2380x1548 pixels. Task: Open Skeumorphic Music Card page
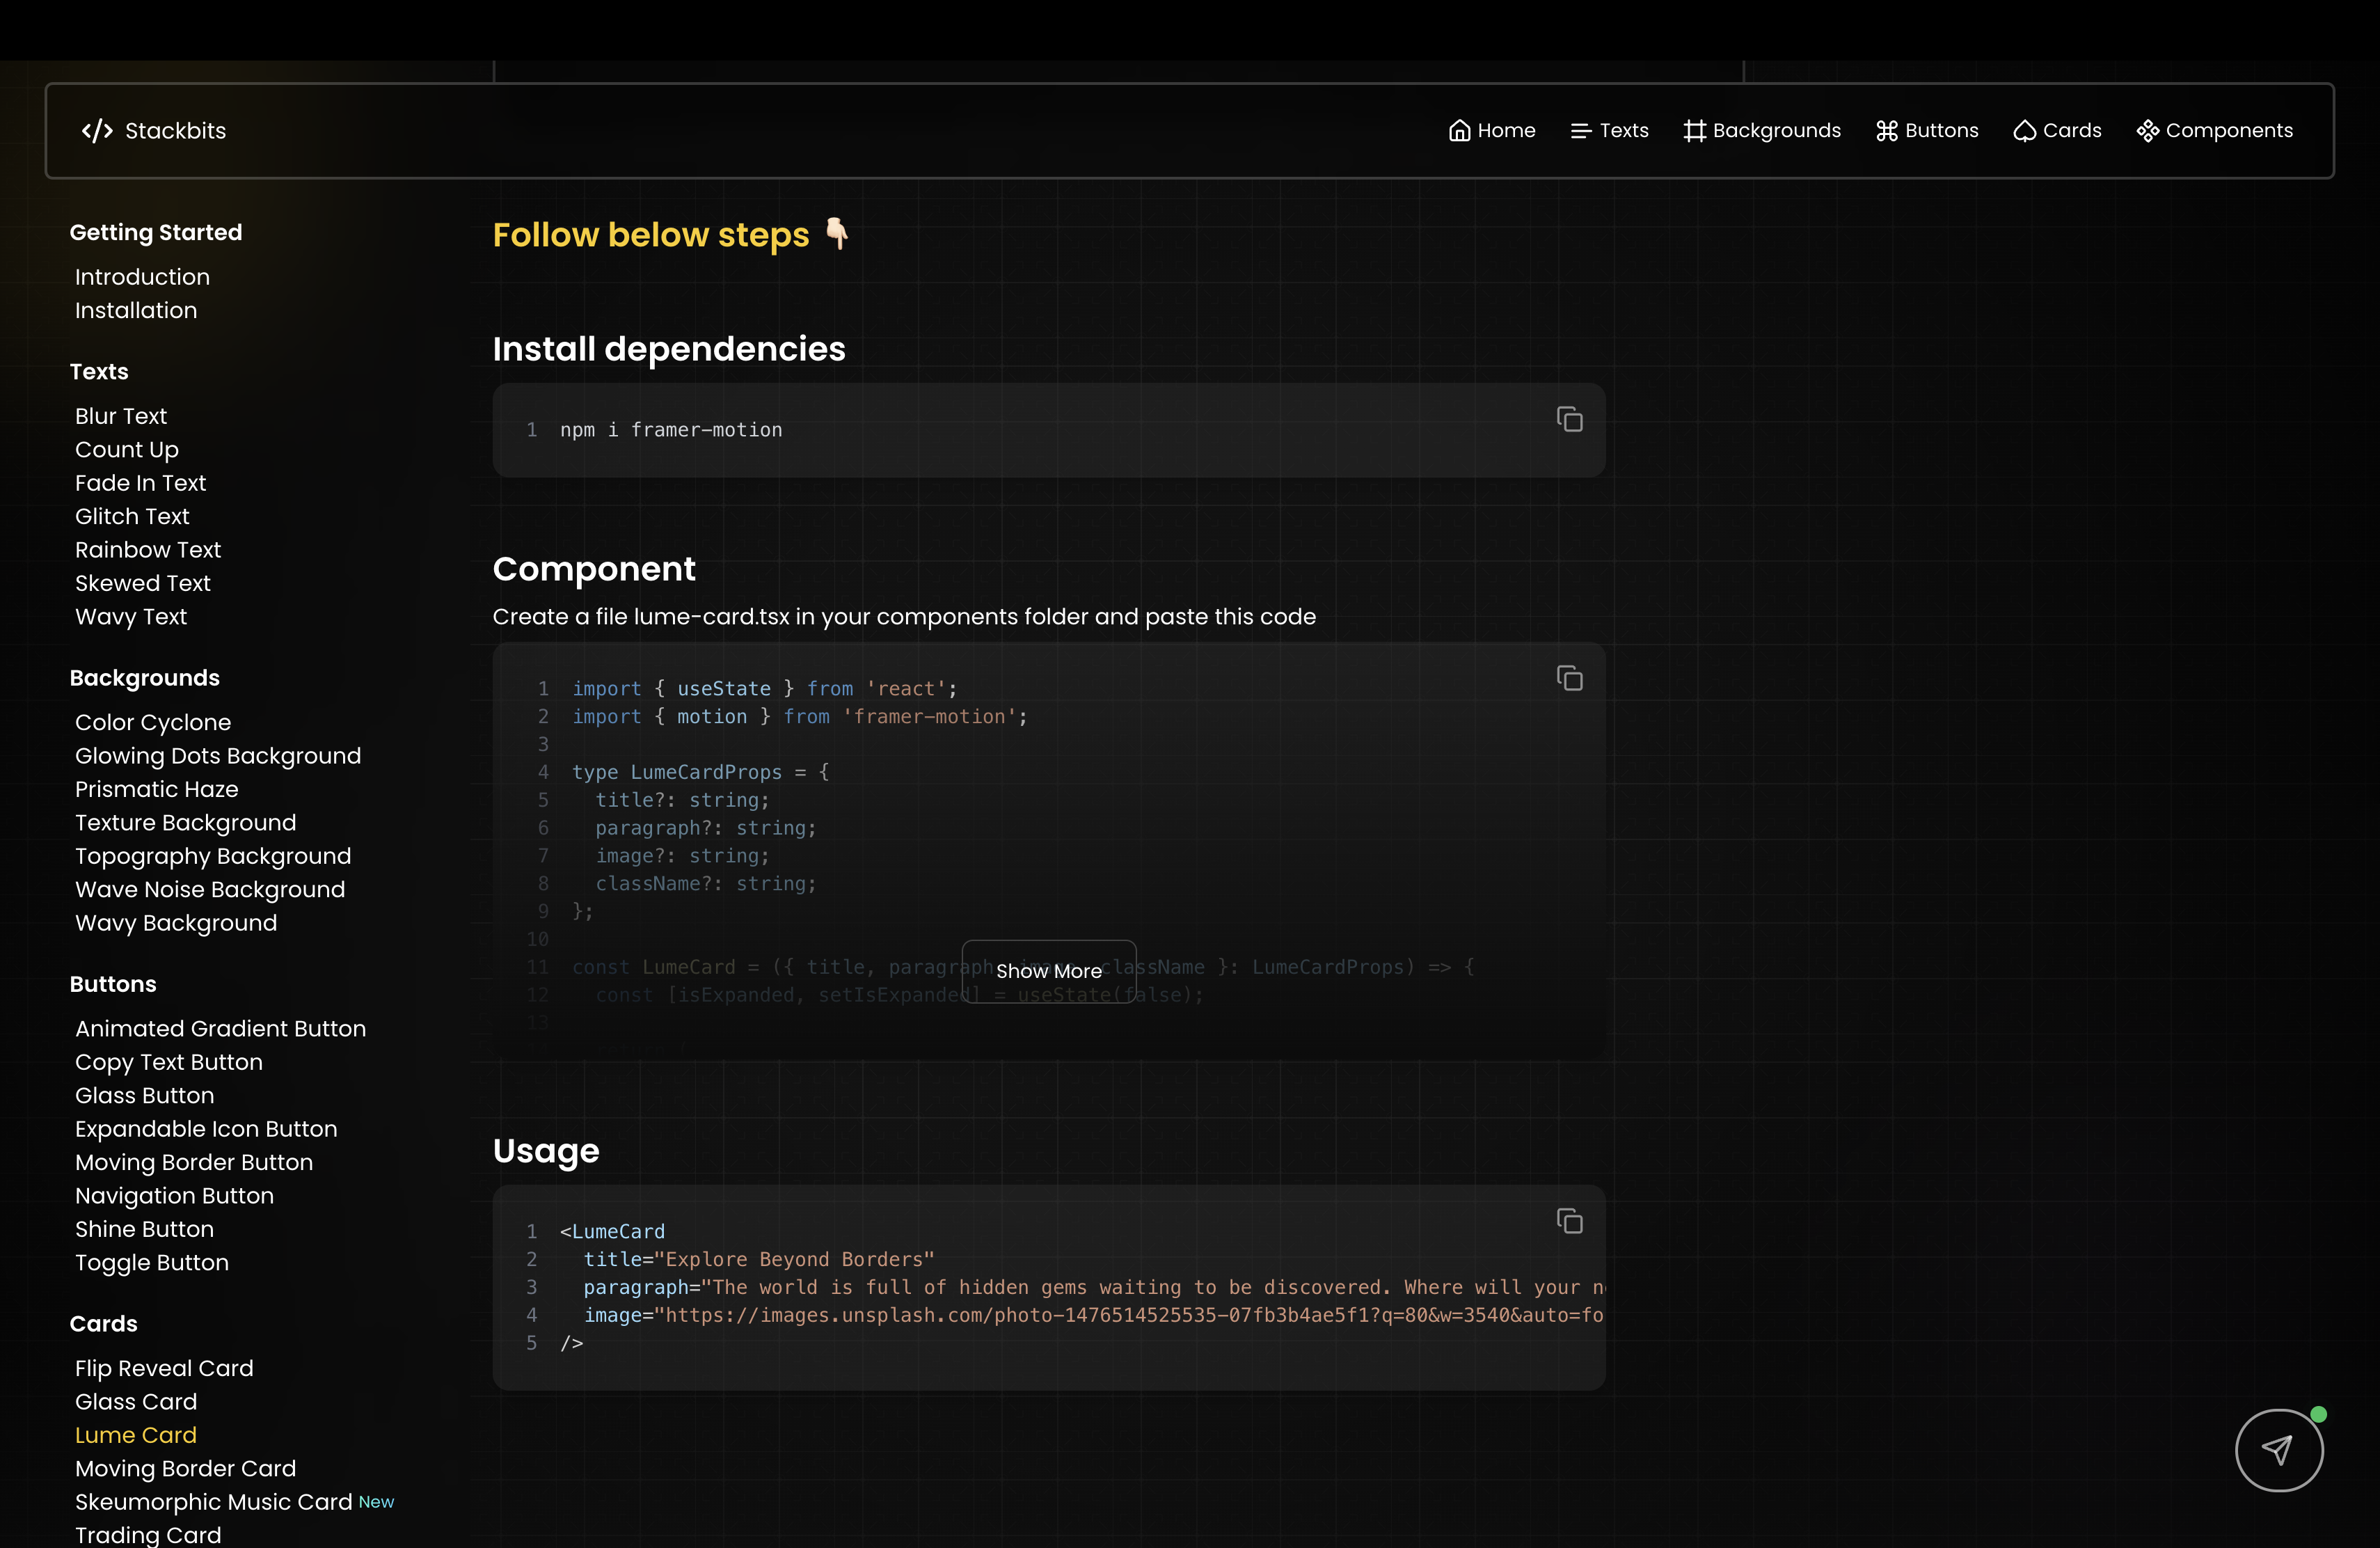tap(214, 1502)
